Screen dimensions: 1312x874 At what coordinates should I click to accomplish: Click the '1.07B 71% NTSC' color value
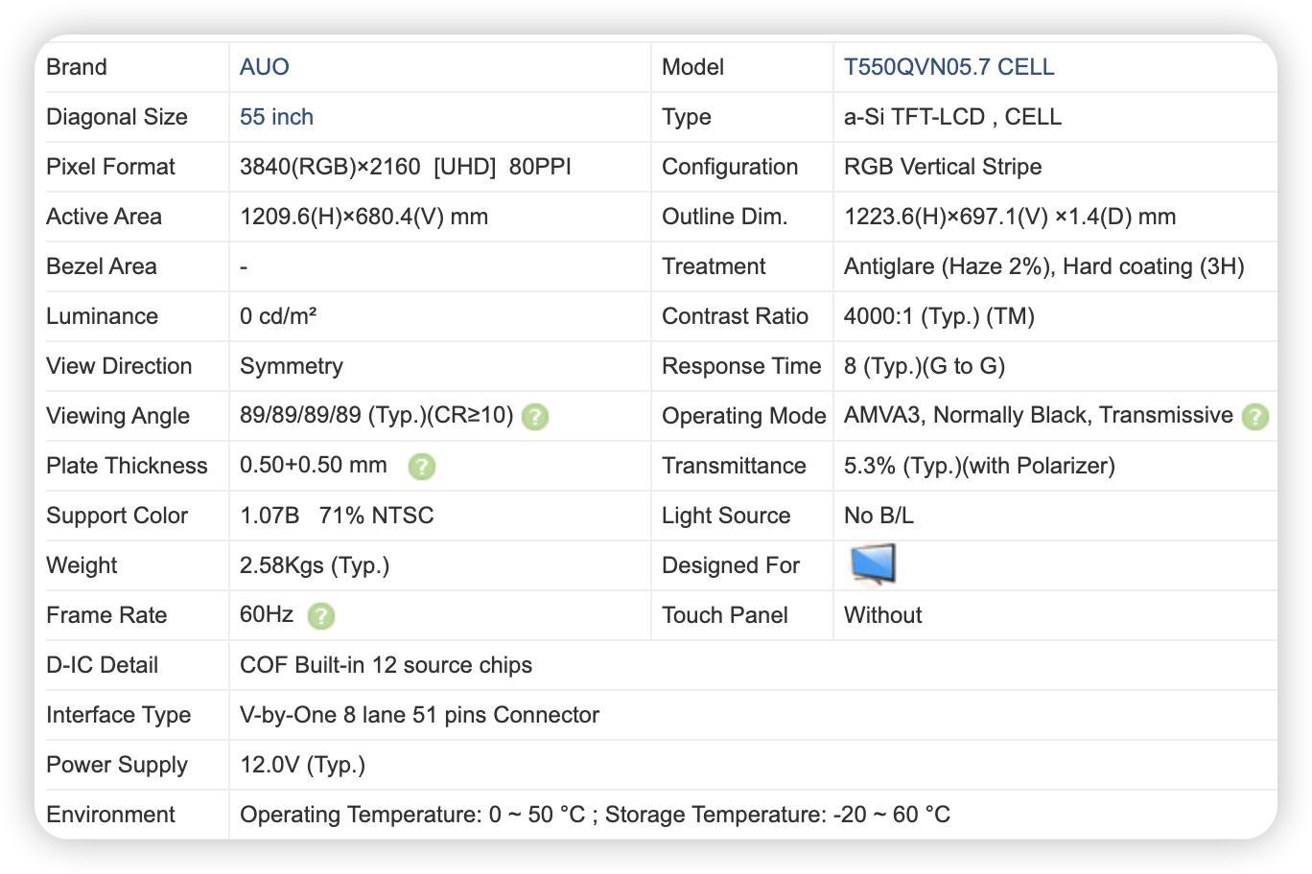click(337, 516)
